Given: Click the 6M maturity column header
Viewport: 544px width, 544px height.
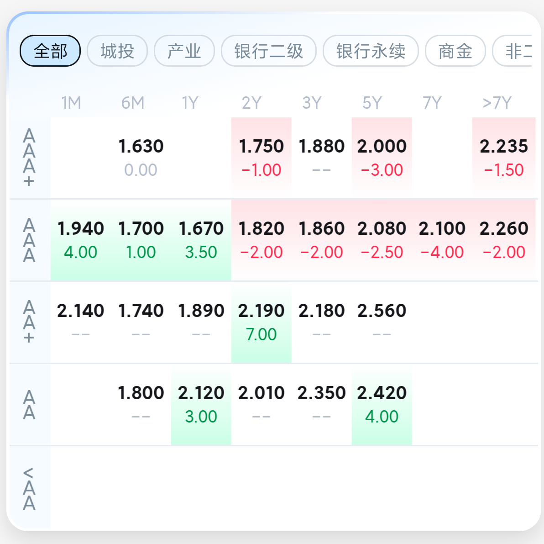Looking at the screenshot, I should tap(133, 103).
